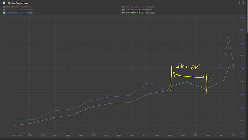
Task: Click the 53.70 voltage axis label
Action: pyautogui.click(x=242, y=95)
